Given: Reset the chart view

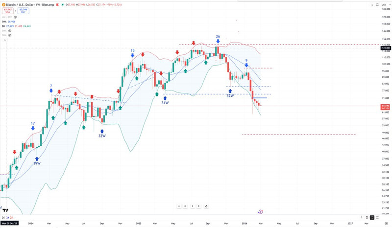Looking at the screenshot, I should point(206,206).
